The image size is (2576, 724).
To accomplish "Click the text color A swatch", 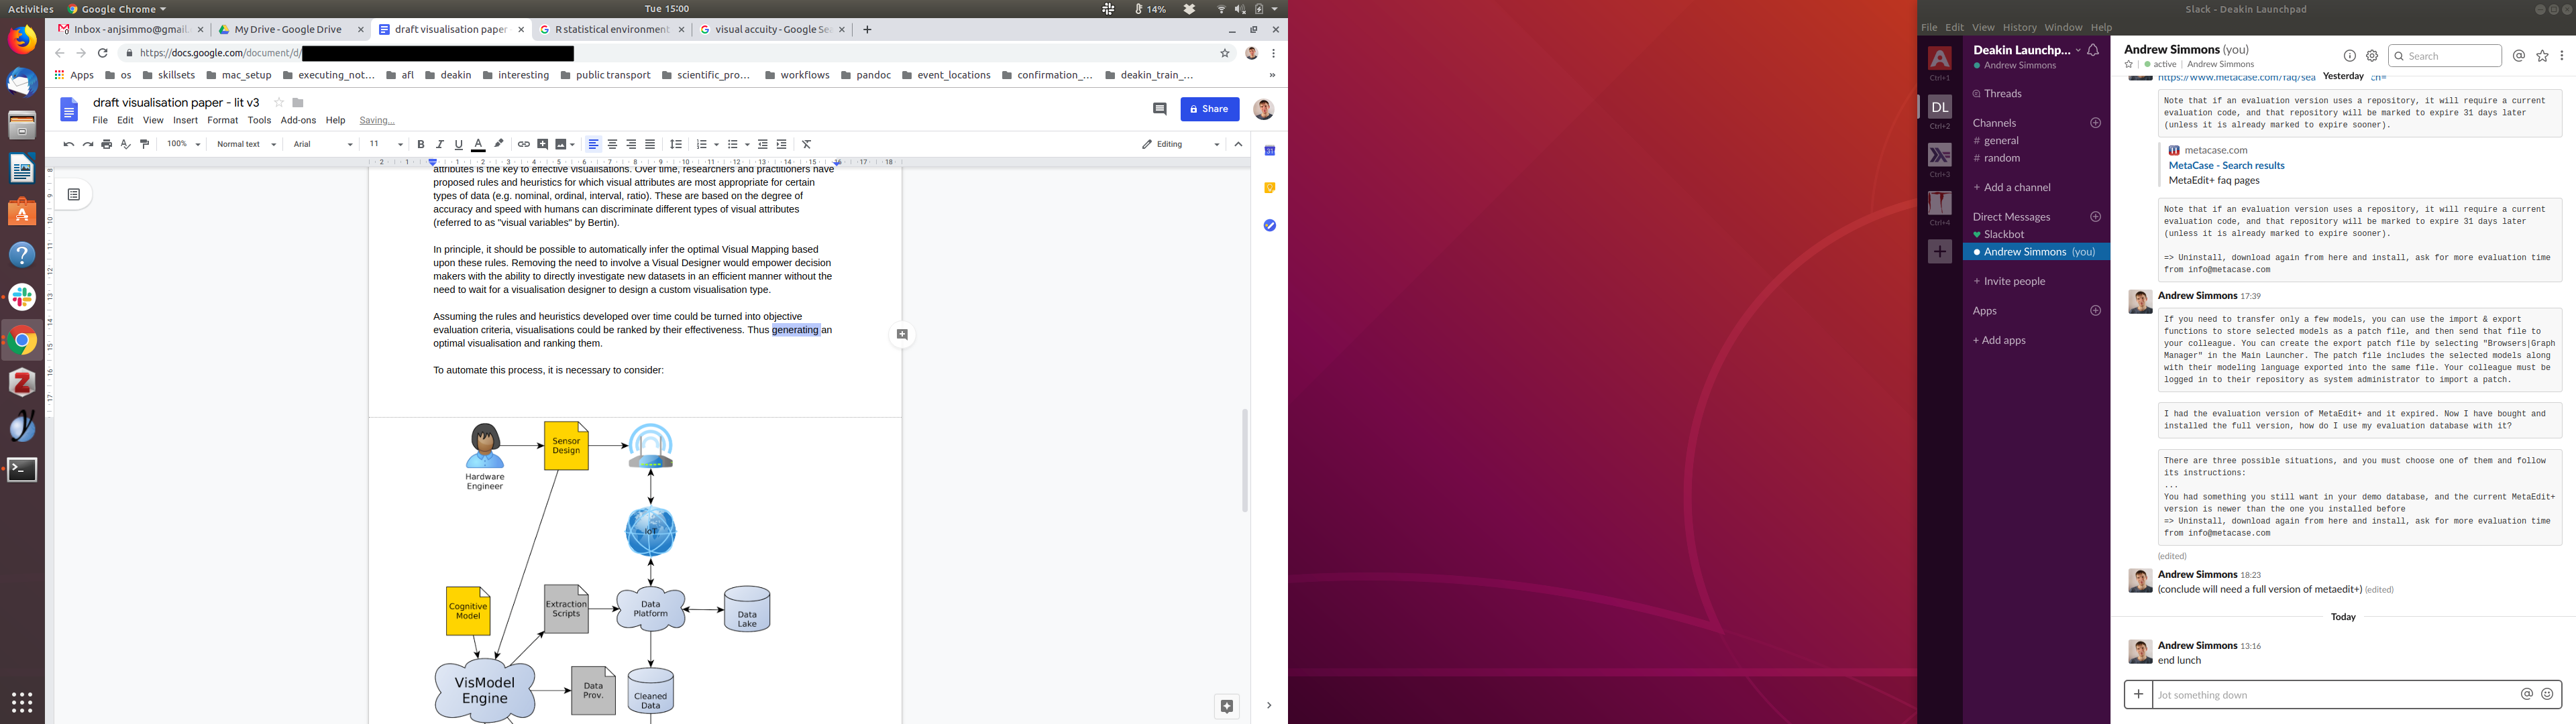I will [x=478, y=144].
